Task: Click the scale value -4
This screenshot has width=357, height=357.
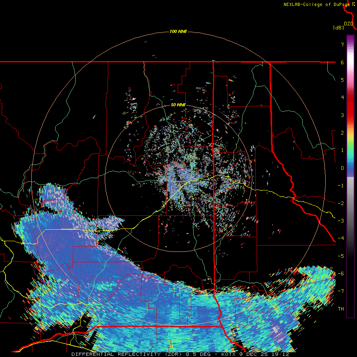Action: coord(341,238)
